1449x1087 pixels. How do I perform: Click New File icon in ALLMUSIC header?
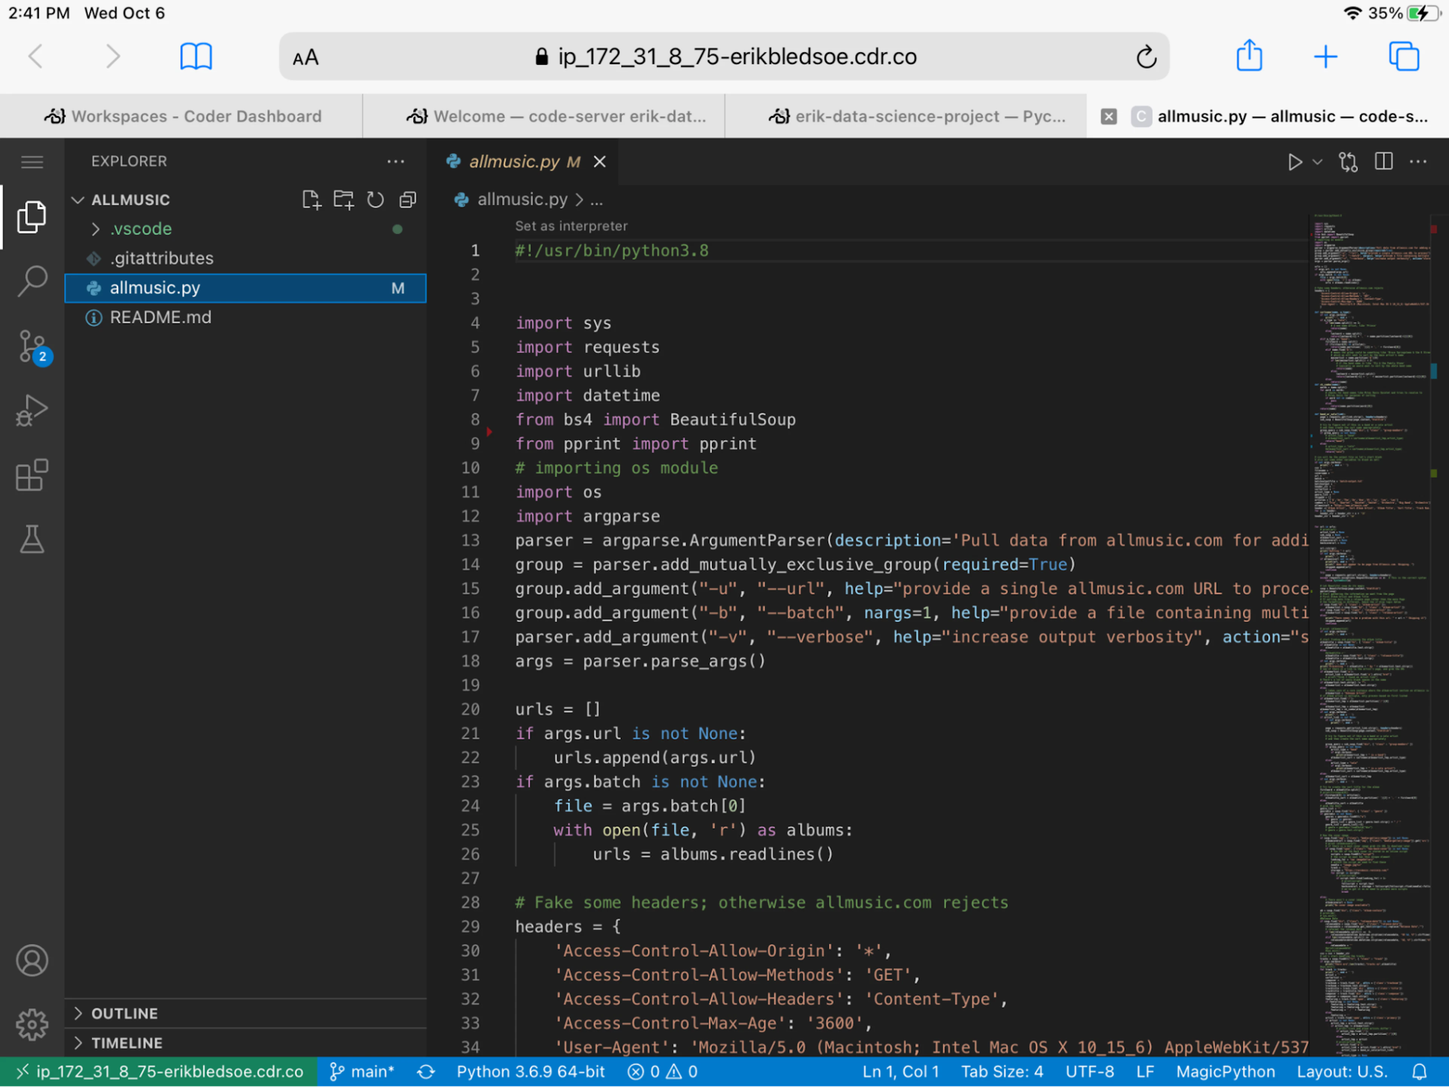coord(311,200)
